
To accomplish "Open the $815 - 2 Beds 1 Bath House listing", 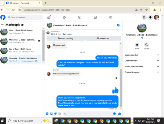I will 61,34.
